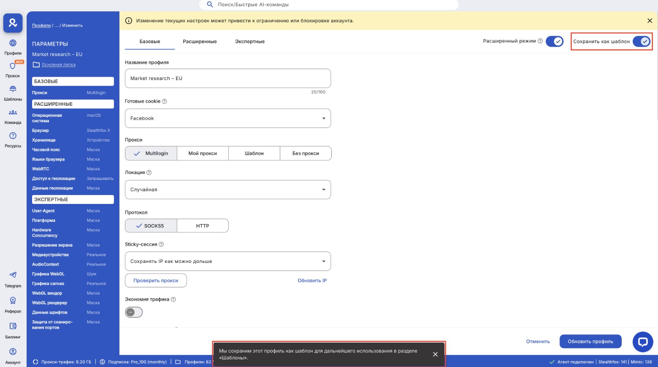Open the live chat support bubble
This screenshot has width=658, height=367.
642,342
